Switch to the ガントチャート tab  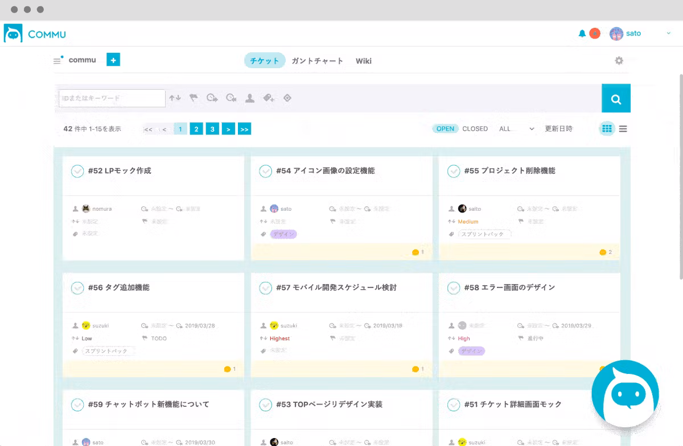[x=317, y=61]
